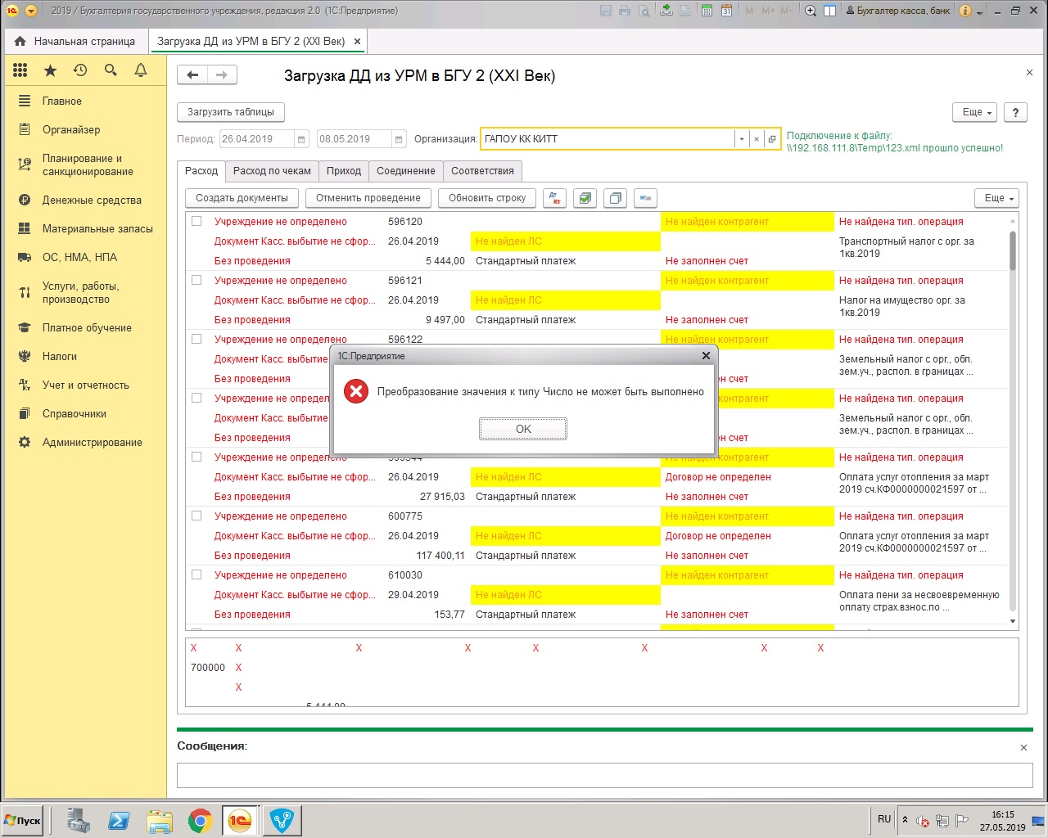Image resolution: width=1048 pixels, height=838 pixels.
Task: Tick checkbox for row 610030
Action: point(196,574)
